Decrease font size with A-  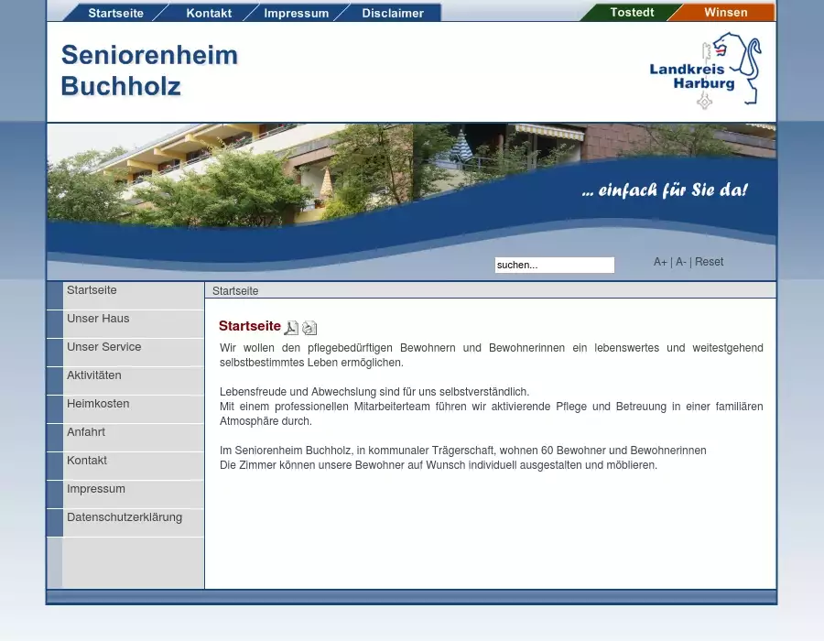point(680,262)
